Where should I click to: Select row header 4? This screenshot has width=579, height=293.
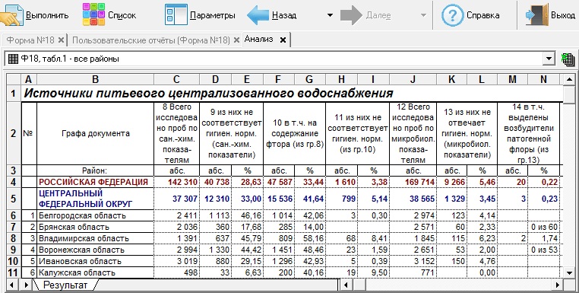point(13,182)
